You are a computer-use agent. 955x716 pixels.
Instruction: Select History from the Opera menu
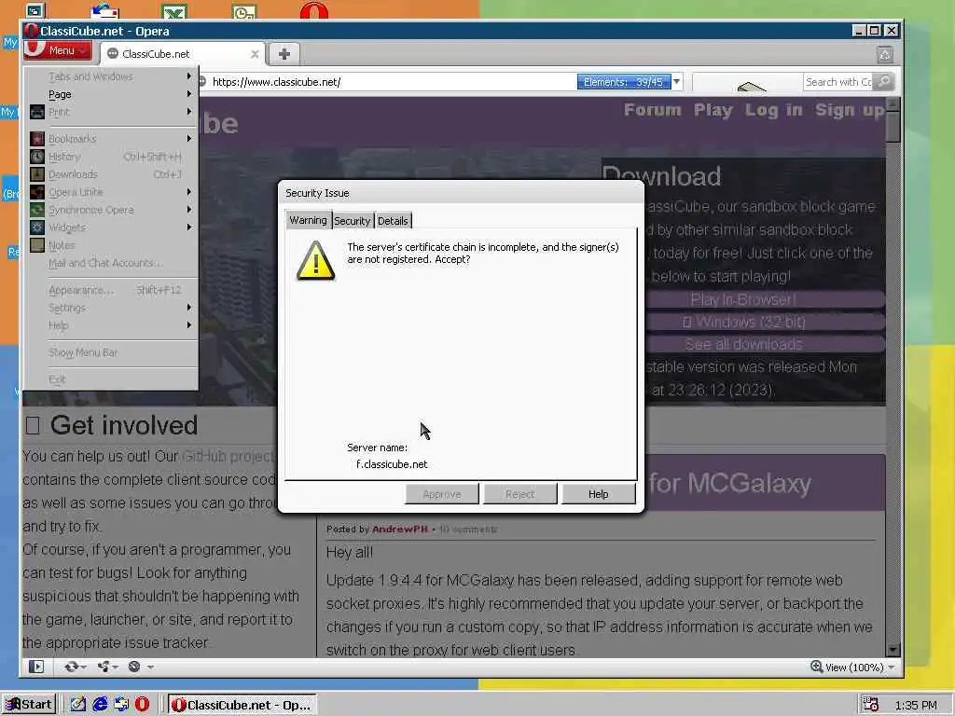coord(112,157)
